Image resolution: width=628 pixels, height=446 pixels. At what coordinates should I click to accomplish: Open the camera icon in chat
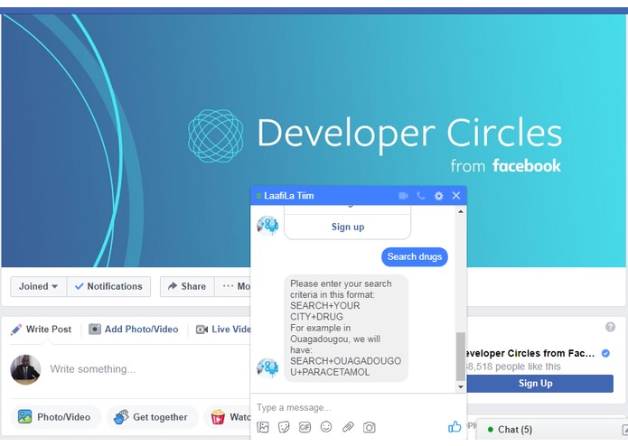pyautogui.click(x=369, y=427)
